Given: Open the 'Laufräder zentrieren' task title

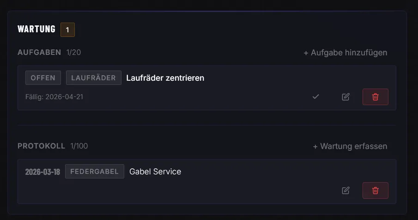Looking at the screenshot, I should click(x=165, y=78).
